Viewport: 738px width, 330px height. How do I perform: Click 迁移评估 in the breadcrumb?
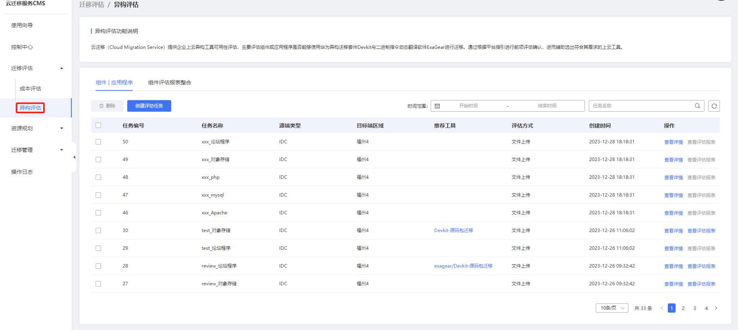(92, 5)
